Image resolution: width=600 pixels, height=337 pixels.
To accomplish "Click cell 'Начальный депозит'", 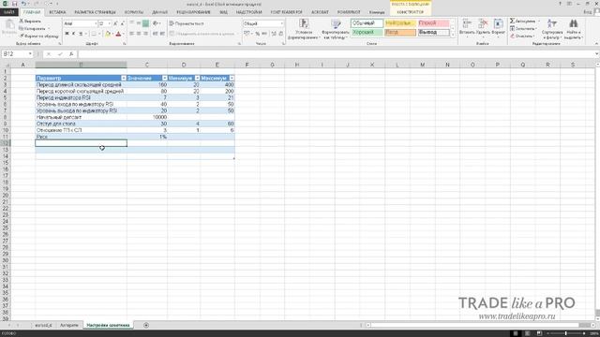I will (82, 117).
